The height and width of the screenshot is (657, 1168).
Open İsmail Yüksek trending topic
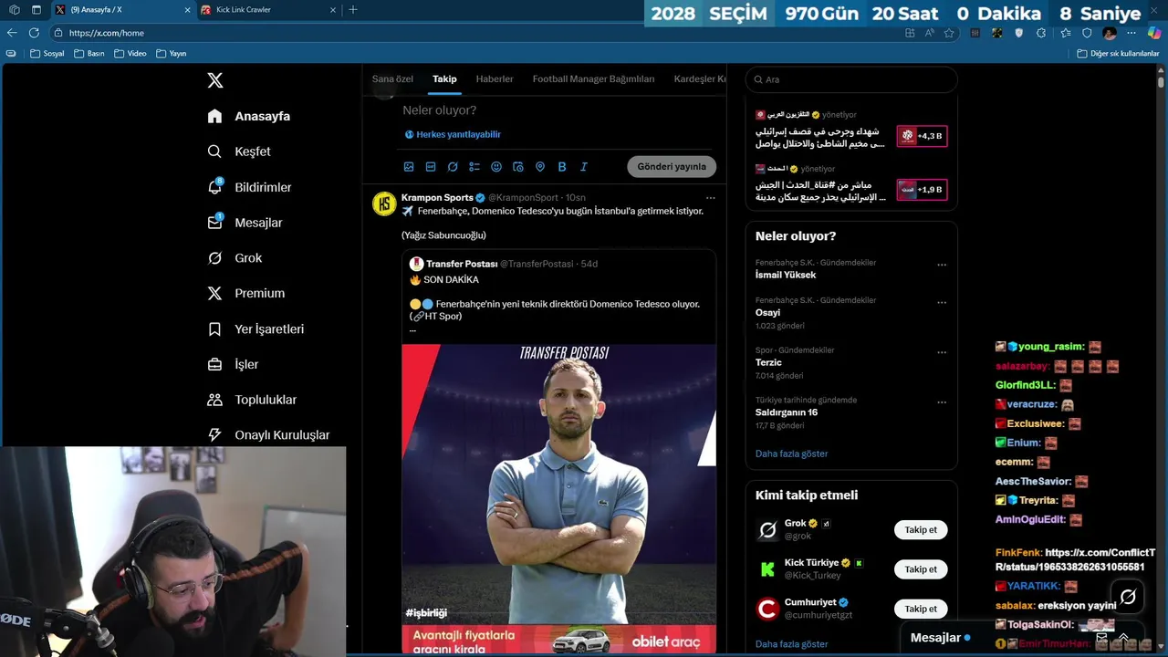pyautogui.click(x=786, y=275)
